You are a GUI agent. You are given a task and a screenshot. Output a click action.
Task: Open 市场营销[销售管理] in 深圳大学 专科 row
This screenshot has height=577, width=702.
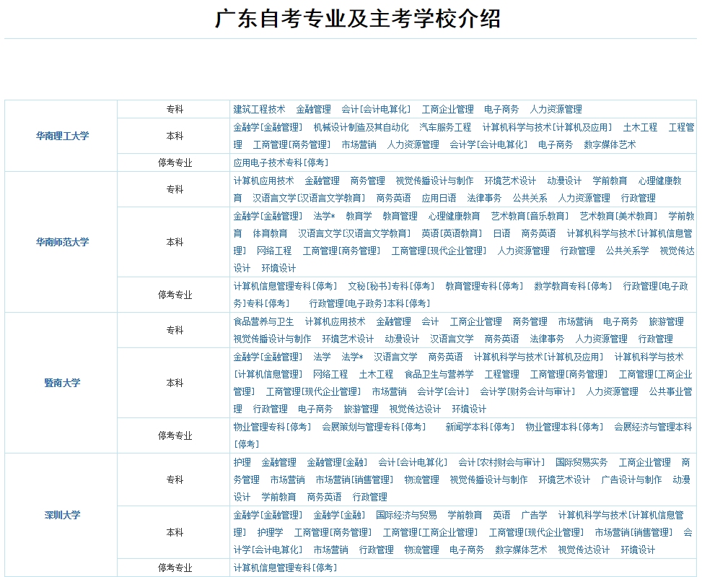(354, 480)
